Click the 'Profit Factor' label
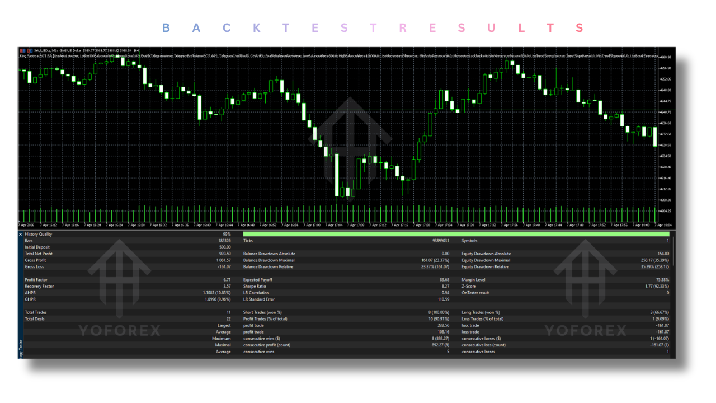 coord(36,280)
